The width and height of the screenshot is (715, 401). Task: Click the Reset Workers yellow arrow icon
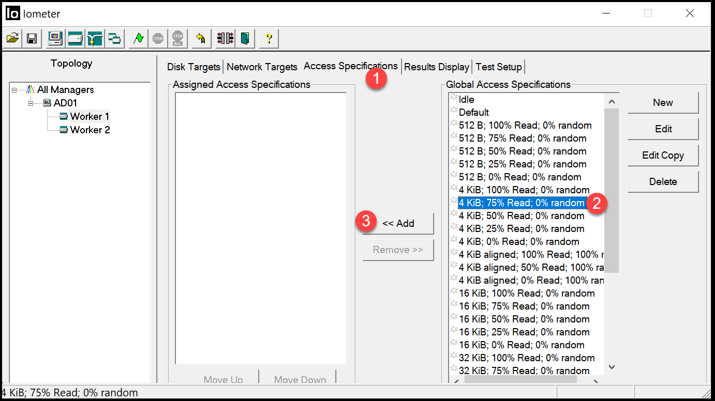tap(201, 38)
